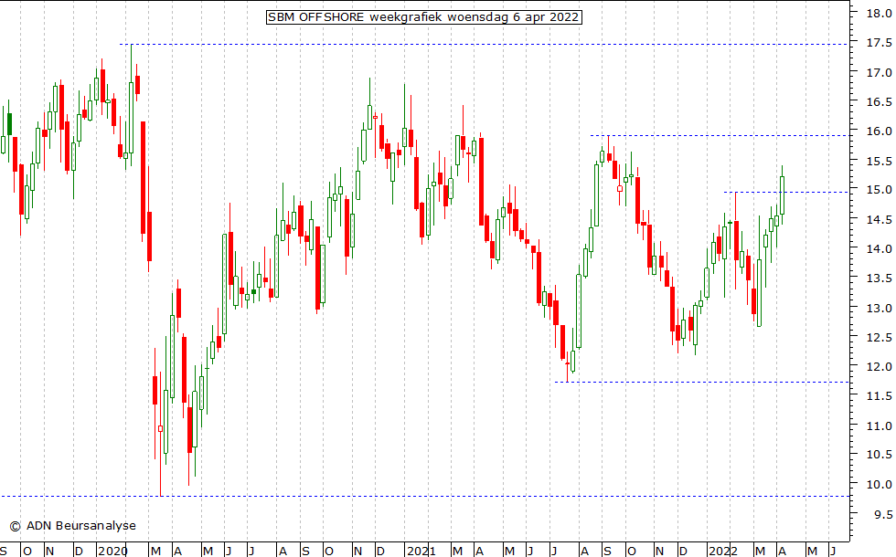Click the latest green candle near 15.2

click(783, 195)
